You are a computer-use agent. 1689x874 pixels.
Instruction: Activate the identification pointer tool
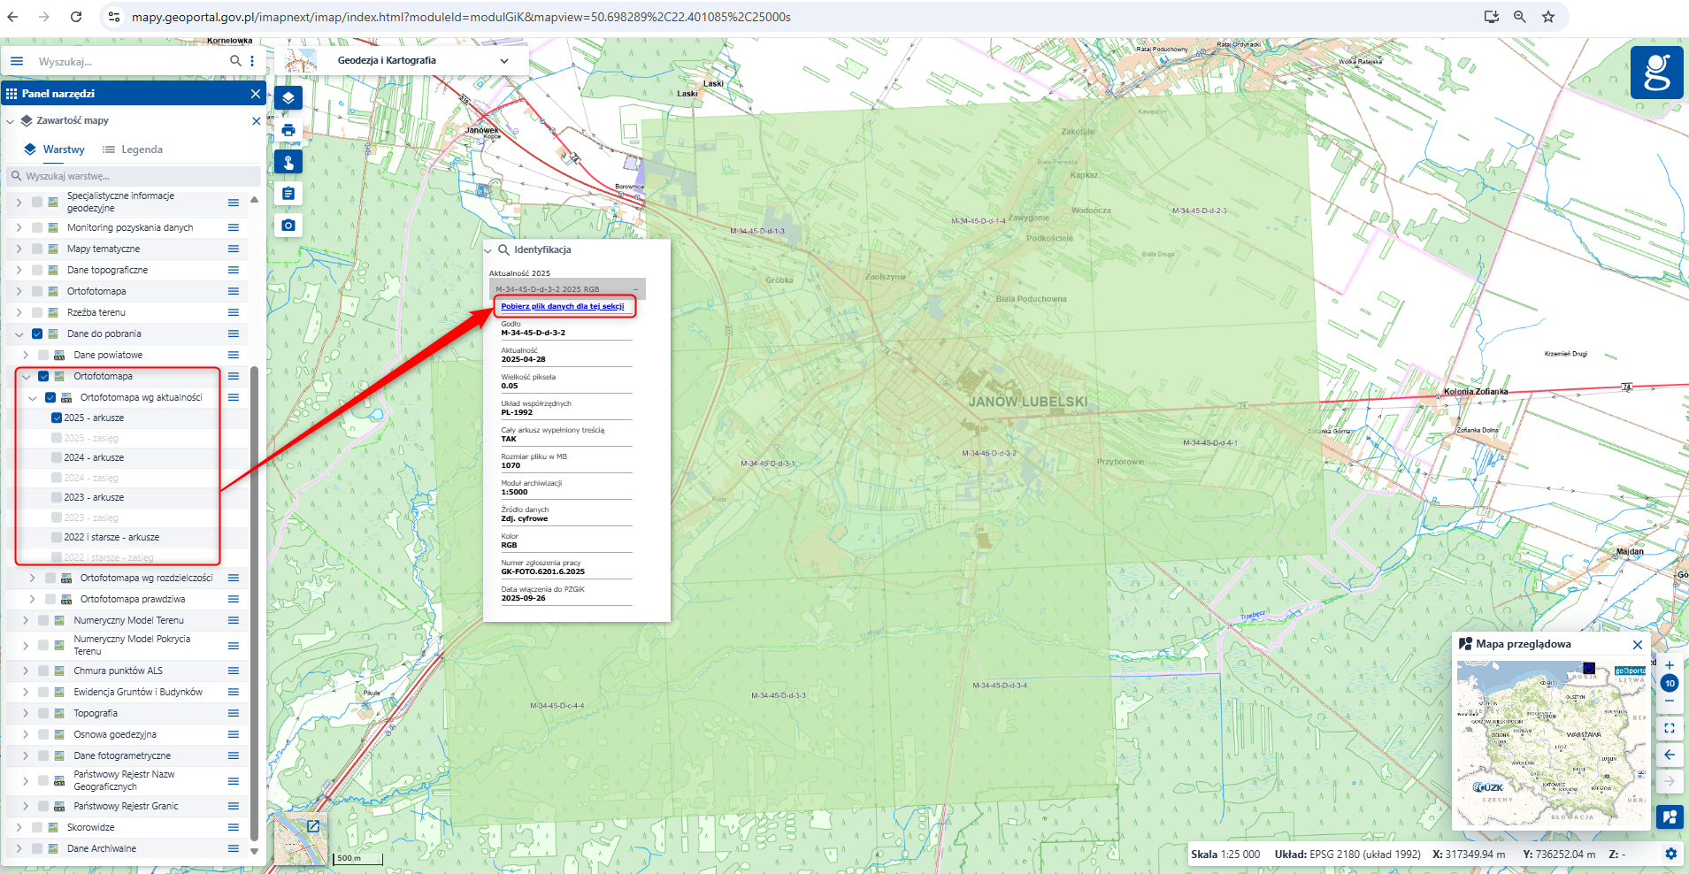coord(288,162)
